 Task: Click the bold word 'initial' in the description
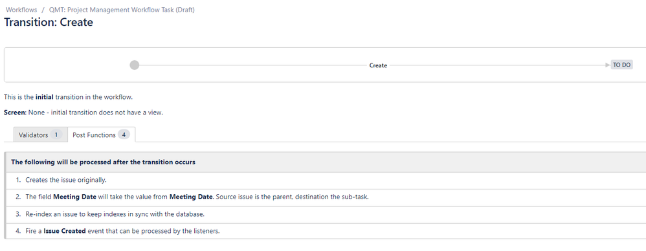click(x=45, y=97)
